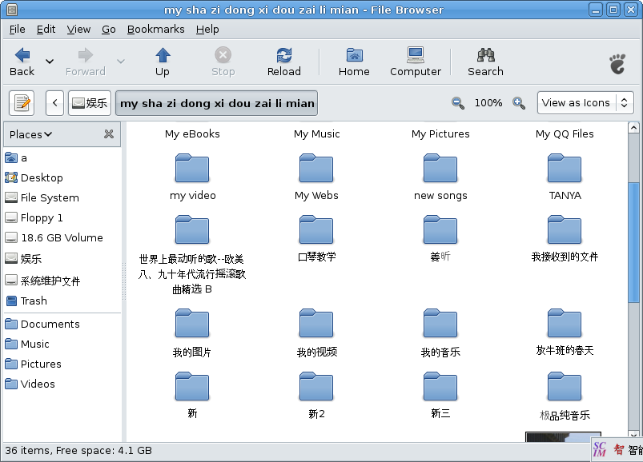Open the Help menu
The width and height of the screenshot is (643, 462).
(207, 29)
